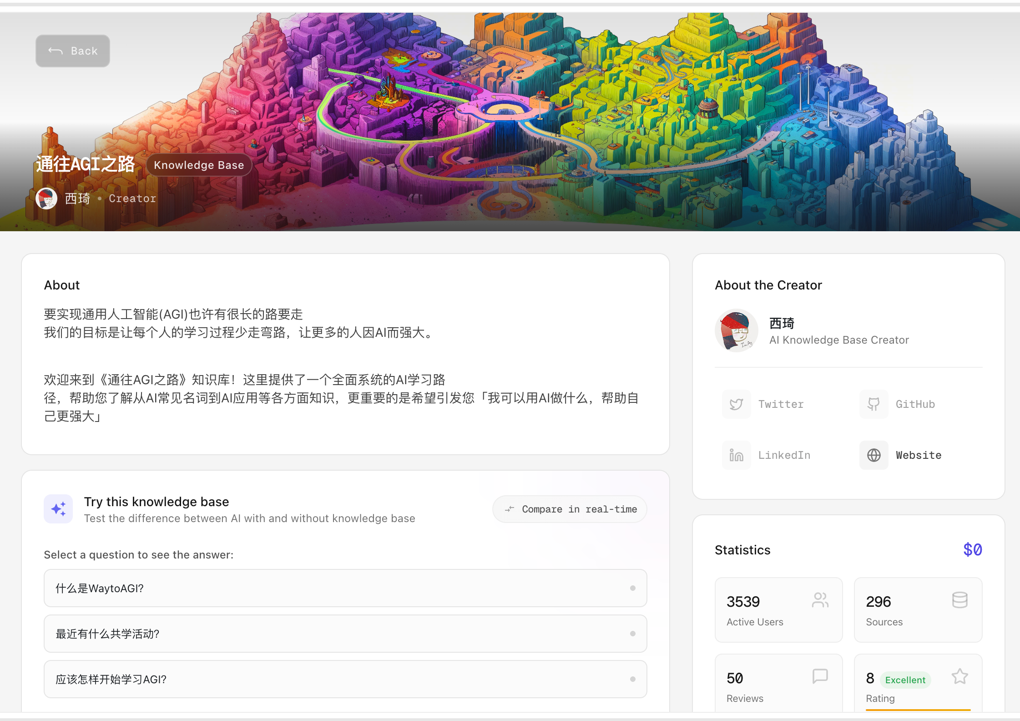Open the Website globe icon
This screenshot has width=1020, height=721.
click(874, 455)
